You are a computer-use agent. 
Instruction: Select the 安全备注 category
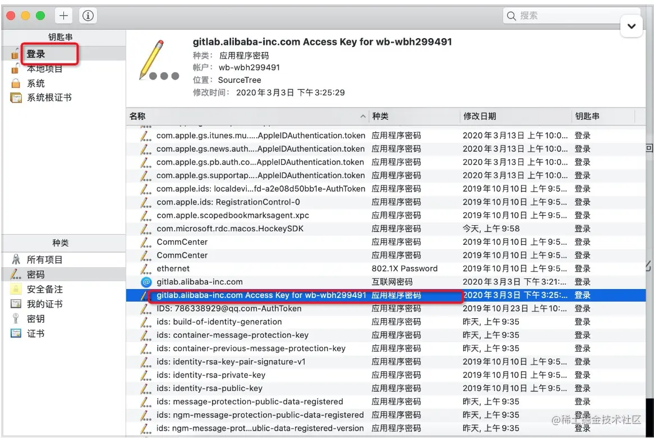point(64,289)
